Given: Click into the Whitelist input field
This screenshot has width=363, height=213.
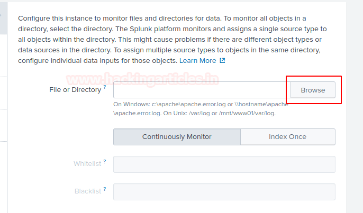Looking at the screenshot, I should pyautogui.click(x=224, y=164).
